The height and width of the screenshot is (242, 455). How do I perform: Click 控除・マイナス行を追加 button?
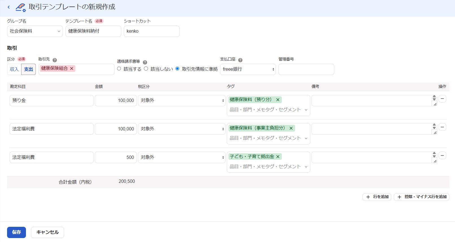click(x=421, y=197)
